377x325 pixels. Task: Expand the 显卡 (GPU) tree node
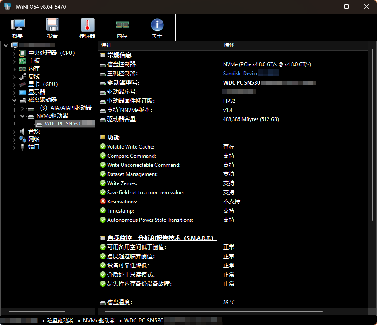pos(14,85)
